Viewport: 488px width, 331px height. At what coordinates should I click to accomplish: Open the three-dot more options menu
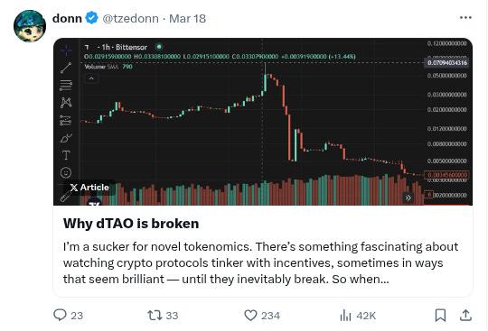pyautogui.click(x=465, y=18)
